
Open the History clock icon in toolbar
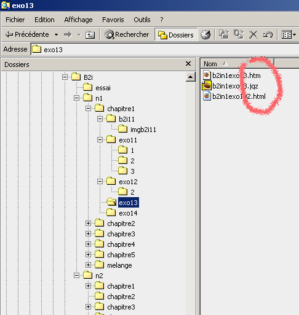[x=205, y=34]
